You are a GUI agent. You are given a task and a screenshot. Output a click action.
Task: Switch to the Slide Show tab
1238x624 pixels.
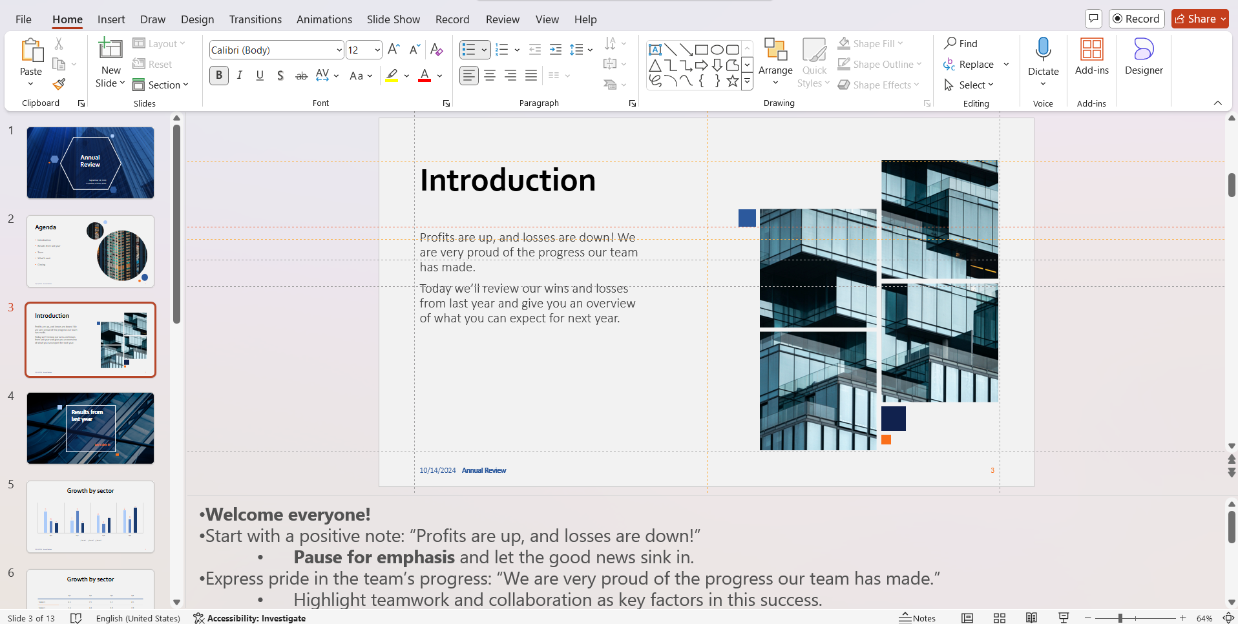393,19
